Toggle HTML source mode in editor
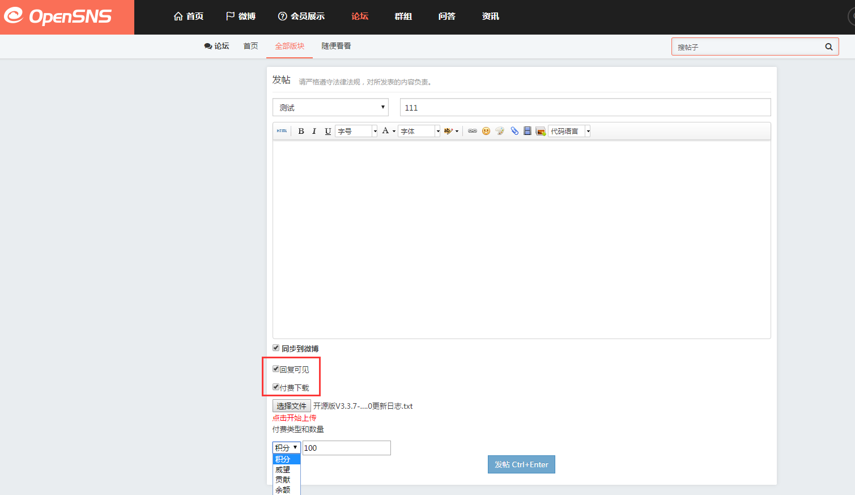Viewport: 855px width, 495px height. [282, 131]
